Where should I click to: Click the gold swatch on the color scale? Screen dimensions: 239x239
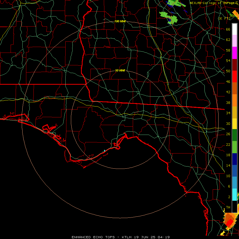pyautogui.click(x=234, y=112)
